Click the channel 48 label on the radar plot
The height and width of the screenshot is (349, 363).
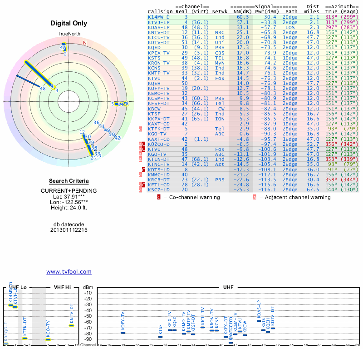43,88
